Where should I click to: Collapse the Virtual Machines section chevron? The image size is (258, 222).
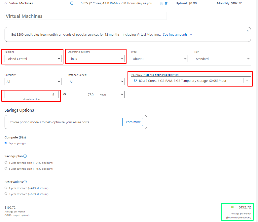6,3
